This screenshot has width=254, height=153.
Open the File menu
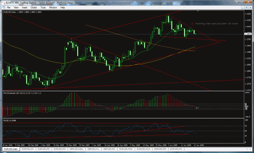click(x=9, y=8)
